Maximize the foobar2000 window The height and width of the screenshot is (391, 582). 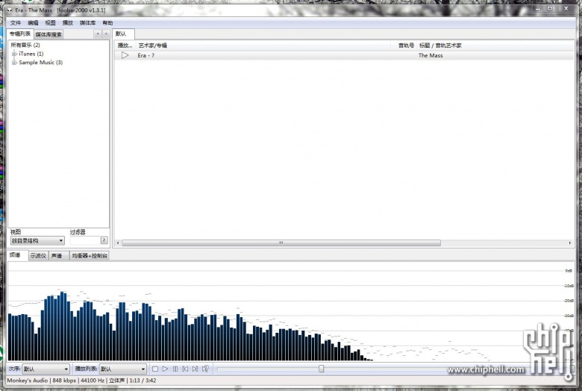pyautogui.click(x=550, y=8)
